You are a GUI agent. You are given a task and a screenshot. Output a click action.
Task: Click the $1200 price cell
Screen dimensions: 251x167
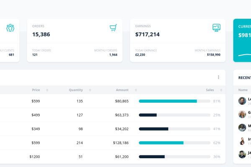pyautogui.click(x=35, y=157)
